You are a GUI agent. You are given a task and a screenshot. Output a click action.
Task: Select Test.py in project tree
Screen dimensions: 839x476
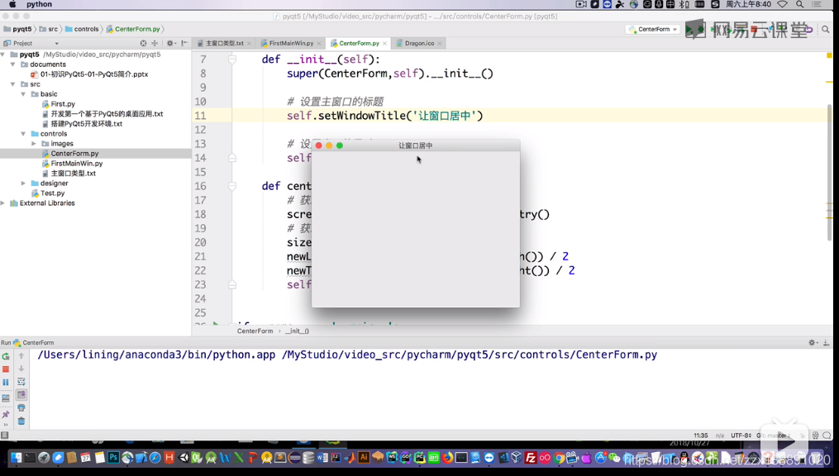pos(52,193)
